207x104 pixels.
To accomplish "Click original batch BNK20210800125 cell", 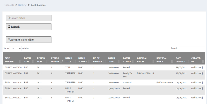I will click(145, 73).
